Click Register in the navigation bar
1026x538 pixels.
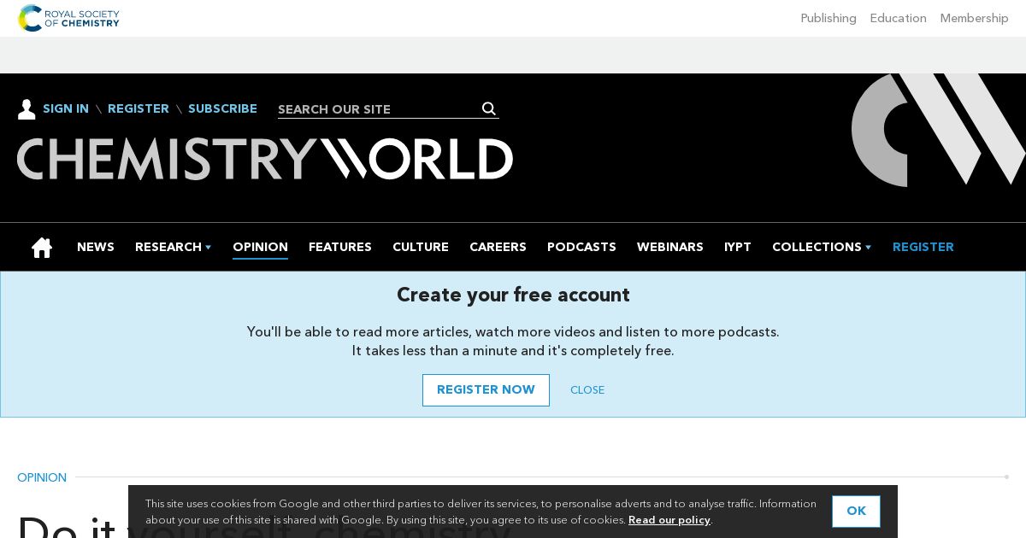click(x=923, y=247)
